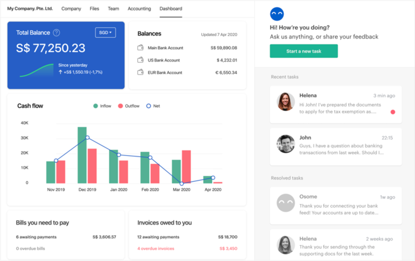Click the 22:15 timestamp on John's task
Screen dimensions: 415x261
pyautogui.click(x=387, y=138)
